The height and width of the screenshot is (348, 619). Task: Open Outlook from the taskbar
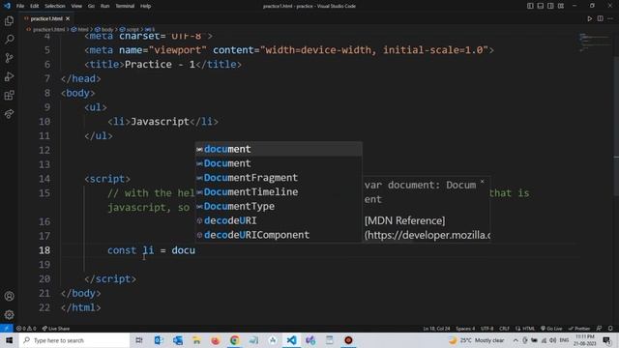coord(159,340)
